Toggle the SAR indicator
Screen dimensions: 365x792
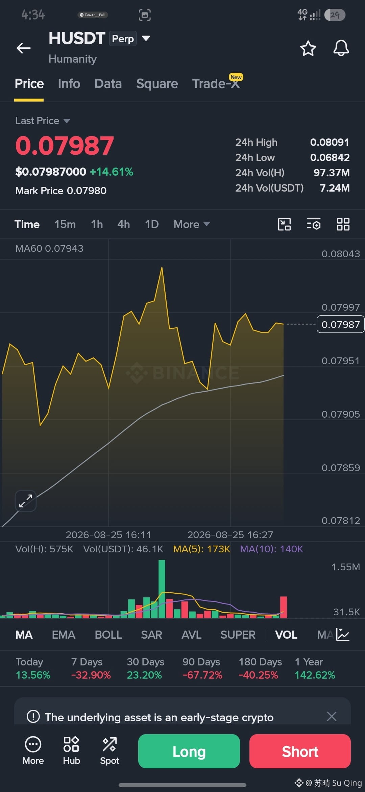[x=152, y=635]
